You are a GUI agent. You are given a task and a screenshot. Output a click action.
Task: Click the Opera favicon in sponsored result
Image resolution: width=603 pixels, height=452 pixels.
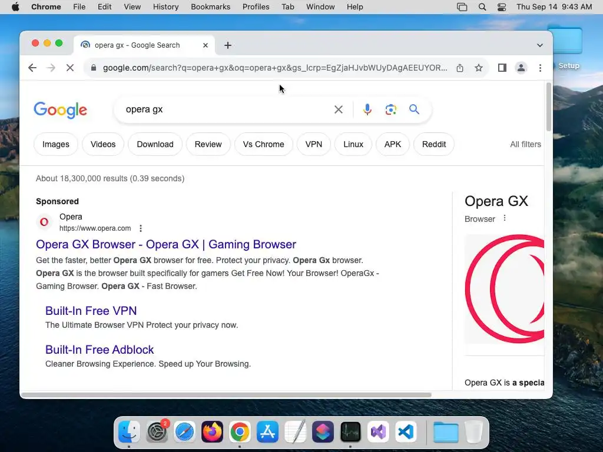(x=44, y=222)
